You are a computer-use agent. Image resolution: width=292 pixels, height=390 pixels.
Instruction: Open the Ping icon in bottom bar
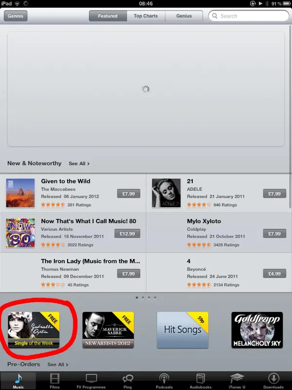128,379
